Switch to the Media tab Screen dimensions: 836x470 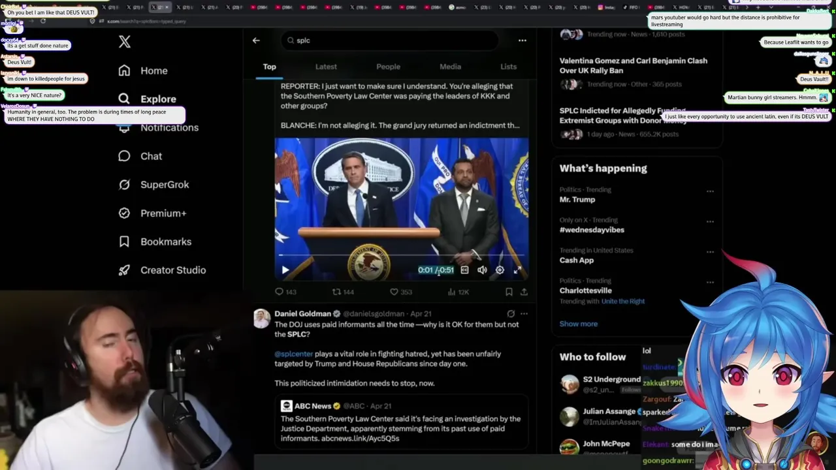[450, 67]
